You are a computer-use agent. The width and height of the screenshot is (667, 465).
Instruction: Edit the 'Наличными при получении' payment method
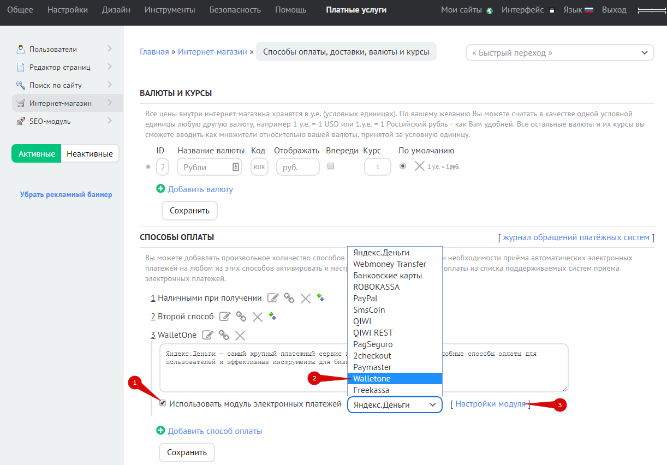coord(272,298)
